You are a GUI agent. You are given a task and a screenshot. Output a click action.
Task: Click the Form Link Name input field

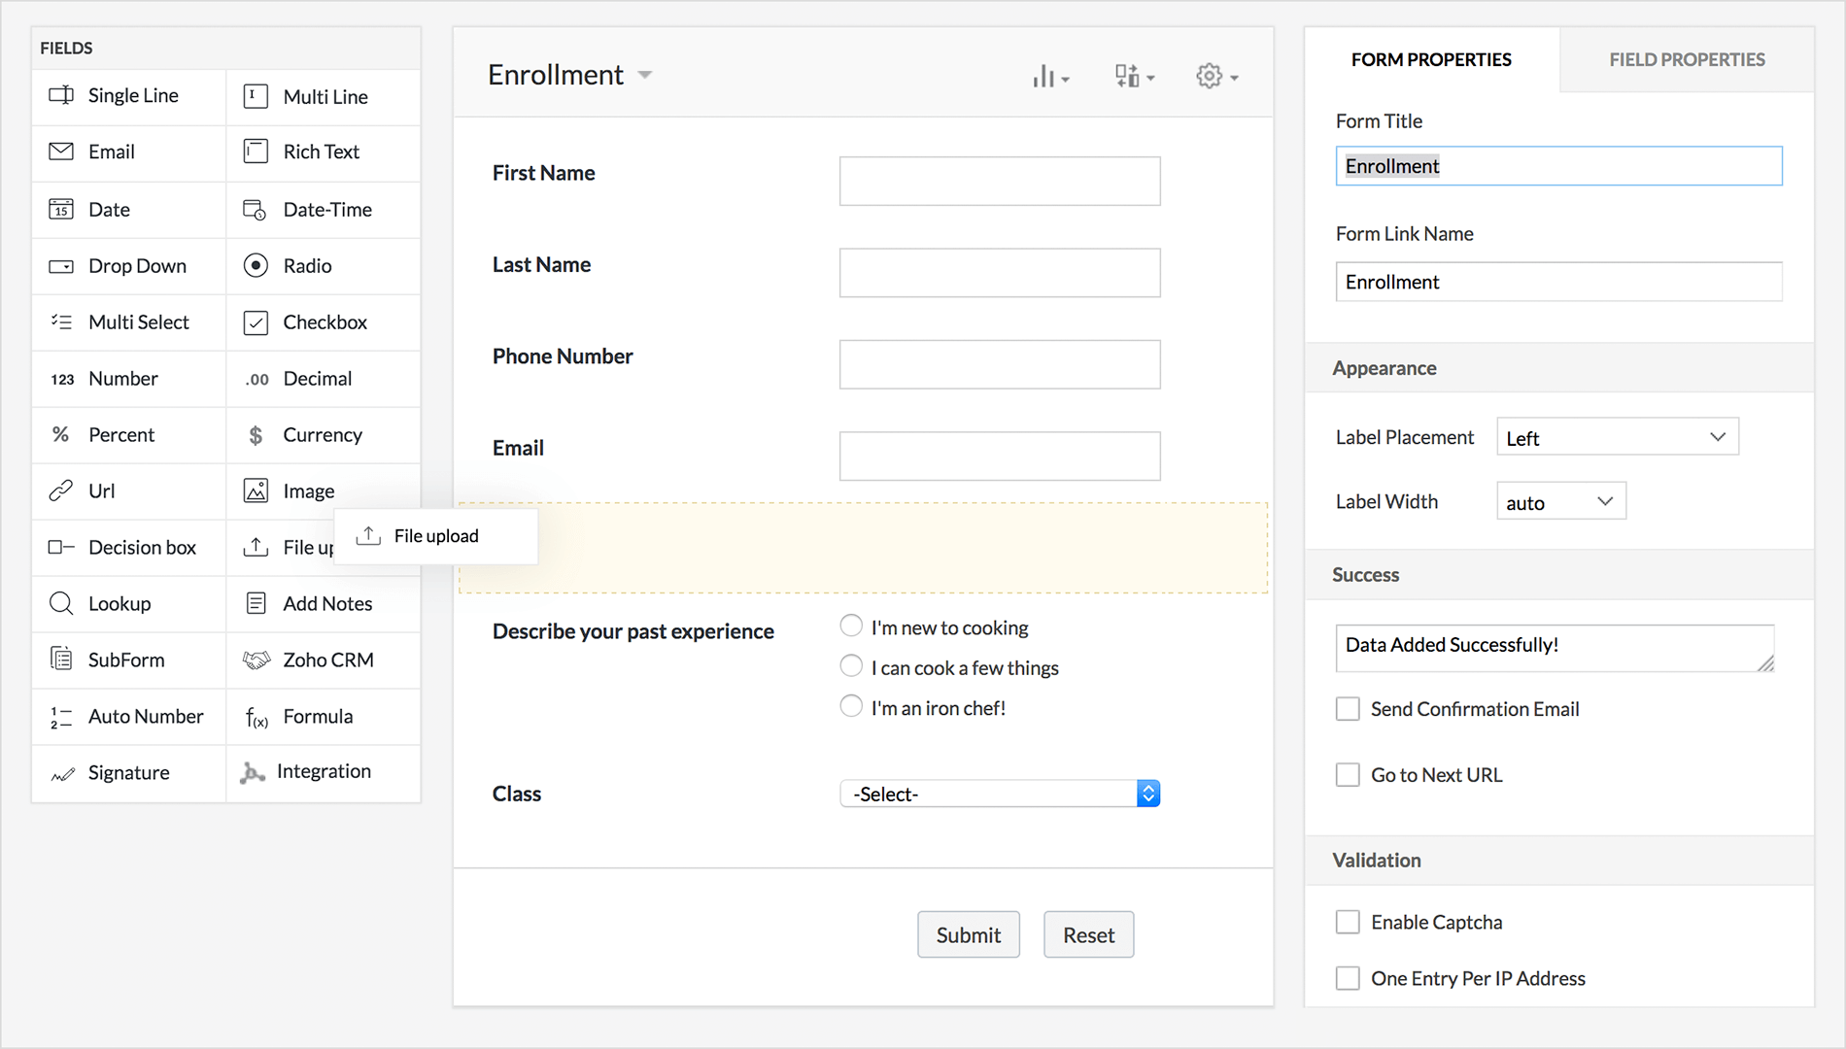1558,282
